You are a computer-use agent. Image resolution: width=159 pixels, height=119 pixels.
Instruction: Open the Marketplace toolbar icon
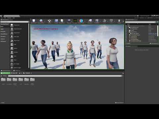(x=62, y=21)
